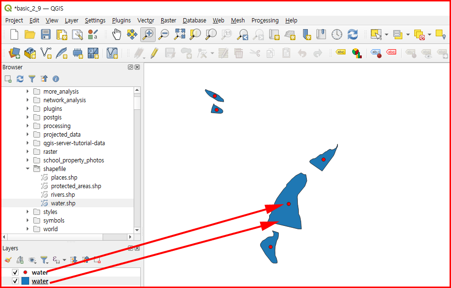Image resolution: width=451 pixels, height=288 pixels.
Task: Click New GeoPackage Layer icon
Action: click(x=30, y=53)
